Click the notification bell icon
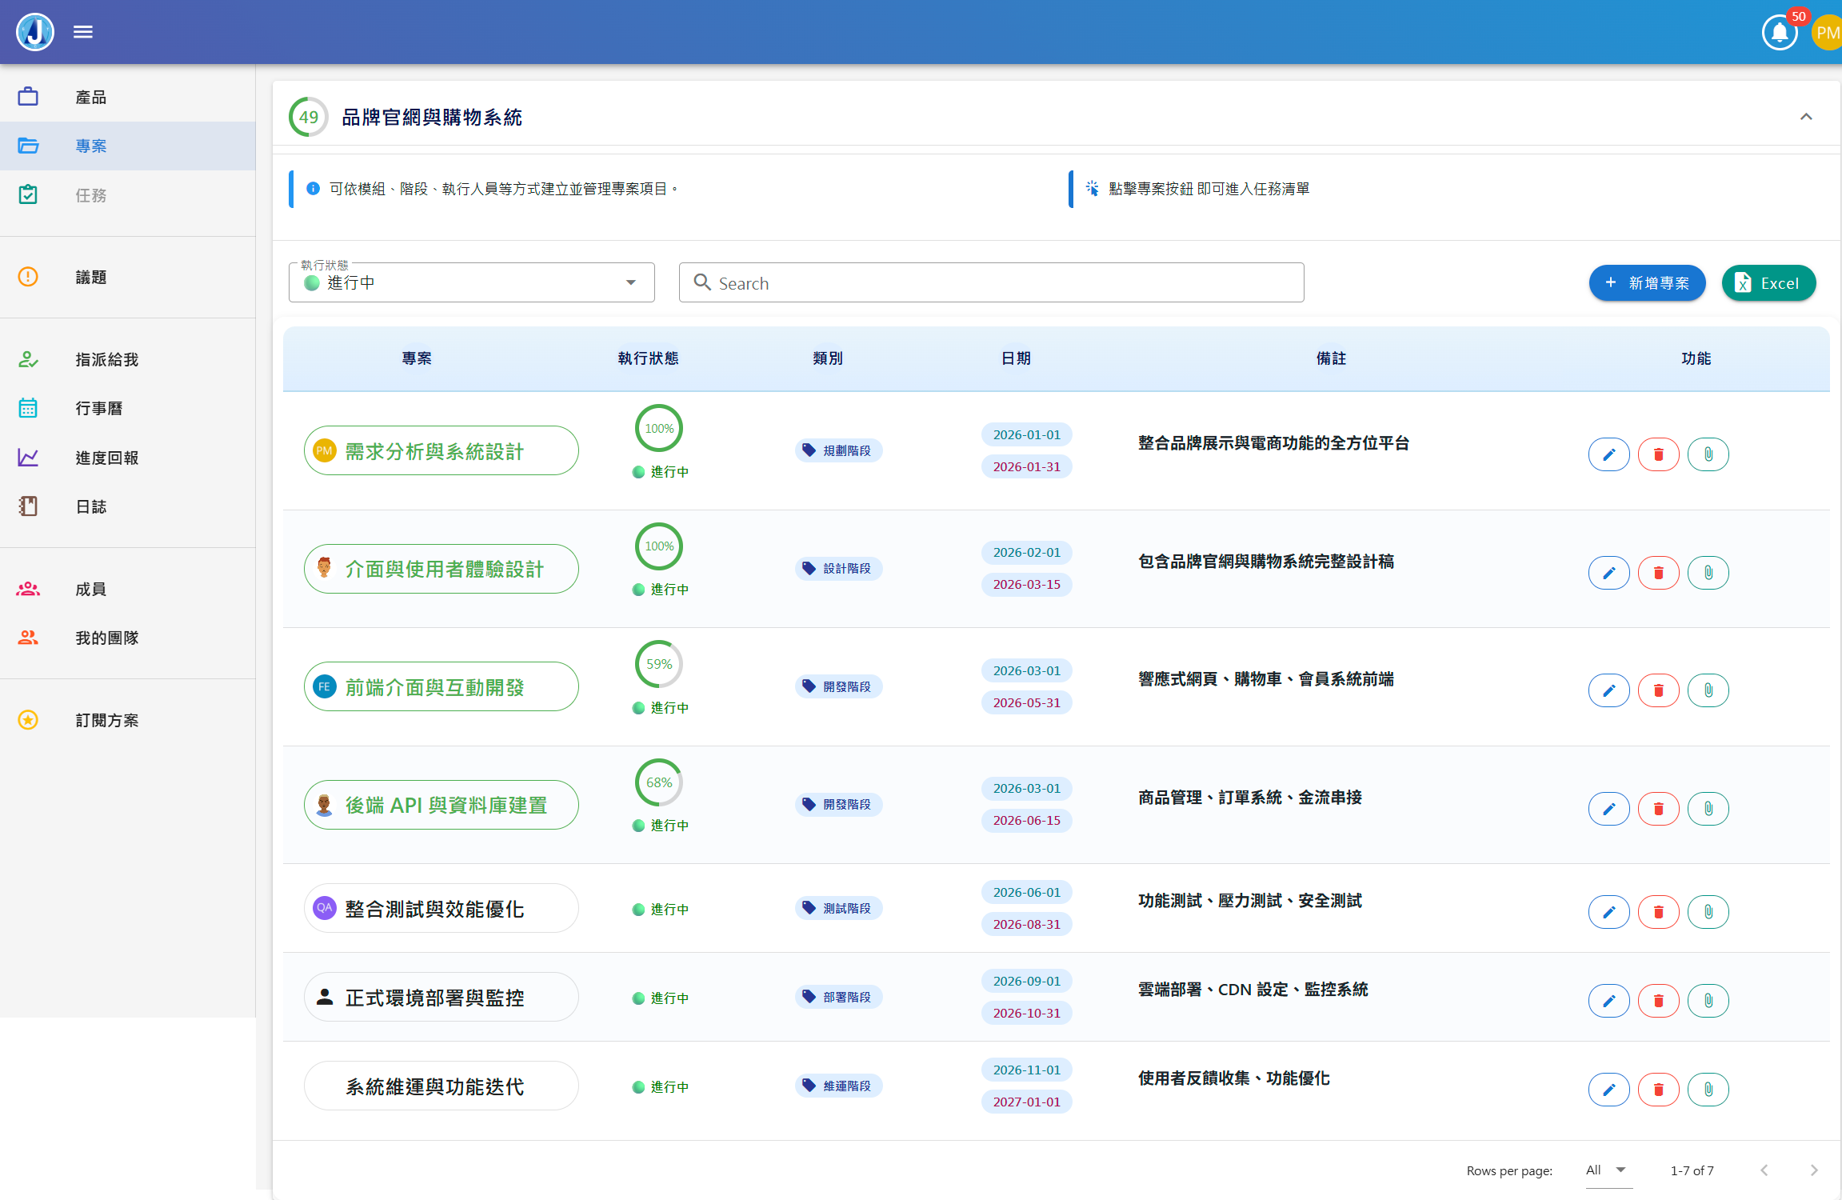 click(1779, 33)
